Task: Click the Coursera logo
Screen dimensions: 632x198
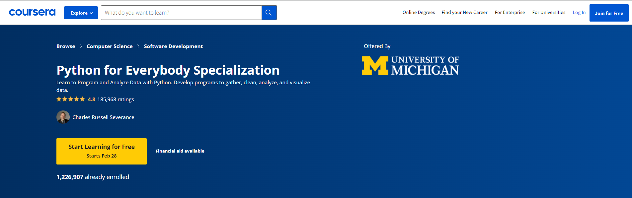Action: [x=32, y=13]
